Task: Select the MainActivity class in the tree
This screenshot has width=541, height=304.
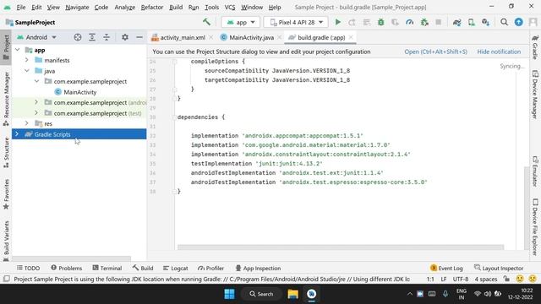Action: pos(79,92)
